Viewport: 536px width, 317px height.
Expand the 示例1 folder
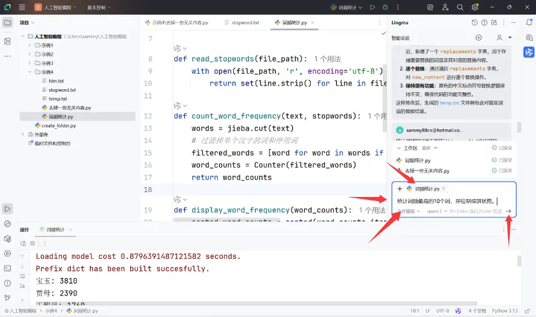(29, 45)
